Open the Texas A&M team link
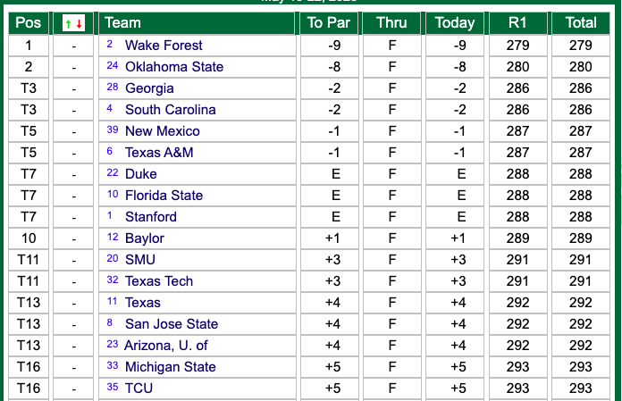This screenshot has width=622, height=401. pos(159,152)
